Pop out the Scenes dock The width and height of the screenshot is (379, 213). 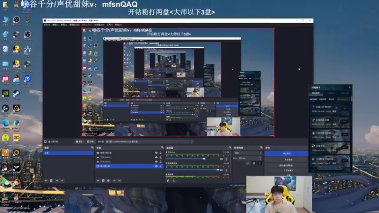click(x=92, y=148)
